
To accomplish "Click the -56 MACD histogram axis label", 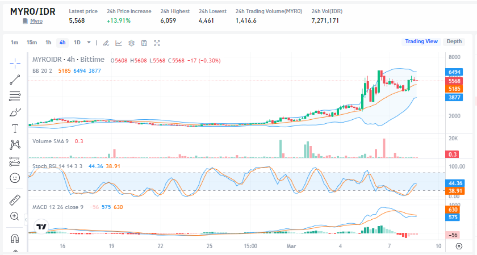I will [453, 235].
